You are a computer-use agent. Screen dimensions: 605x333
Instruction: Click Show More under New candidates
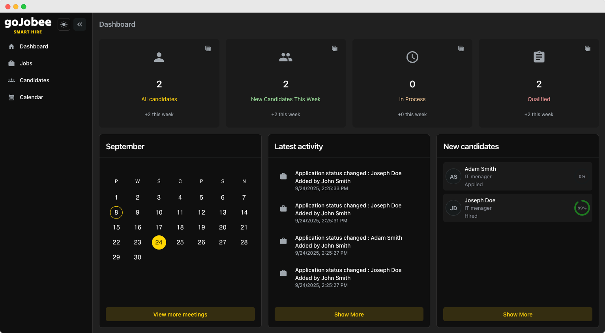(x=517, y=314)
